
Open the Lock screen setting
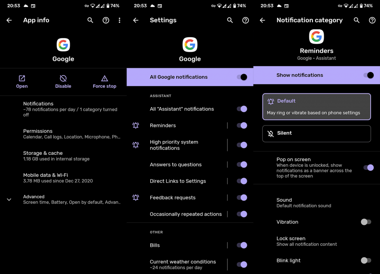(317, 241)
